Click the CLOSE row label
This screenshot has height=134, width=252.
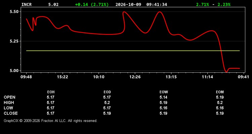11,113
